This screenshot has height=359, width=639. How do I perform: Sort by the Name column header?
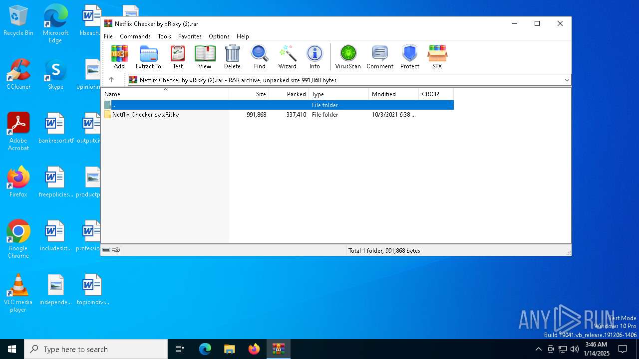pyautogui.click(x=165, y=94)
